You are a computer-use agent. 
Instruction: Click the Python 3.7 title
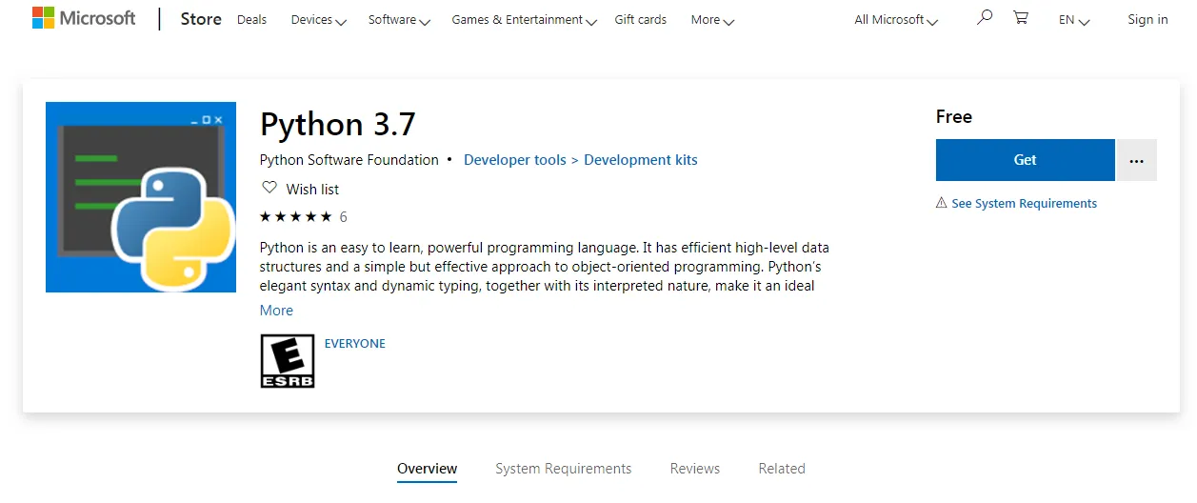338,125
